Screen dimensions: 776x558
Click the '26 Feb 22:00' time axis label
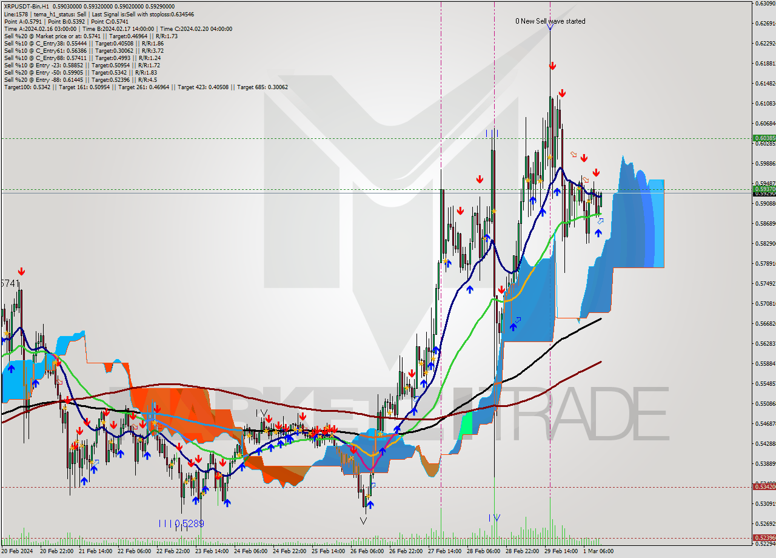point(407,551)
